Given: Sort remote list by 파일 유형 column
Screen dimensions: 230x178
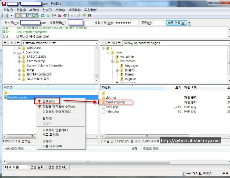Looking at the screenshot, I should [x=204, y=88].
